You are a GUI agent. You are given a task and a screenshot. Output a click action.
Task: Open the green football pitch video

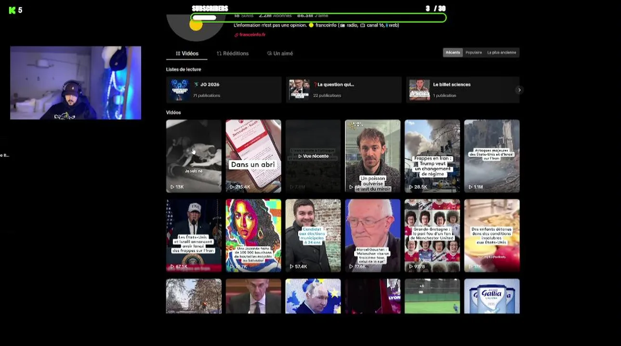432,296
